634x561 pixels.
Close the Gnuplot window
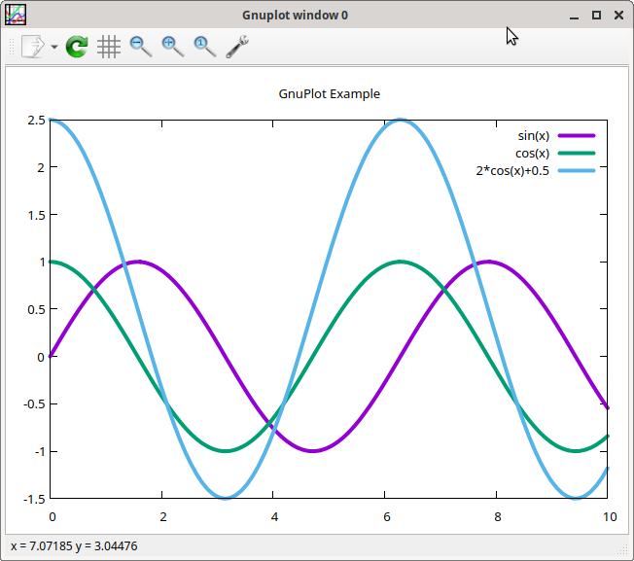(x=618, y=15)
